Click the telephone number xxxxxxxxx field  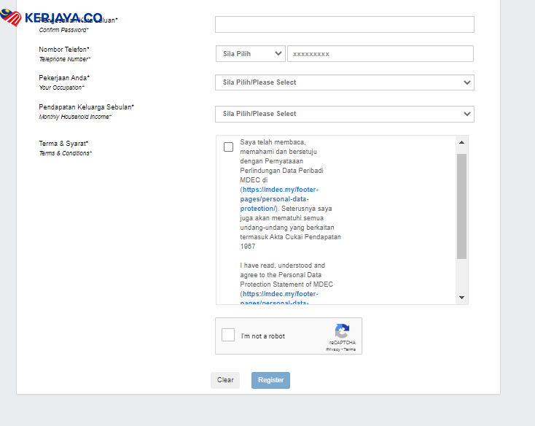pos(380,54)
